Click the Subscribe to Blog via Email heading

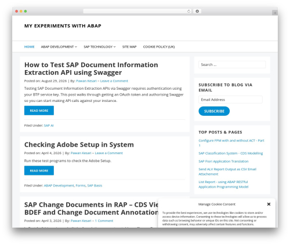(226, 87)
